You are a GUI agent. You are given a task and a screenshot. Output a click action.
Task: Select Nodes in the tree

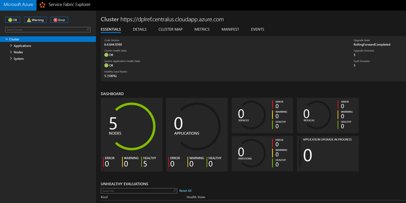pos(18,52)
